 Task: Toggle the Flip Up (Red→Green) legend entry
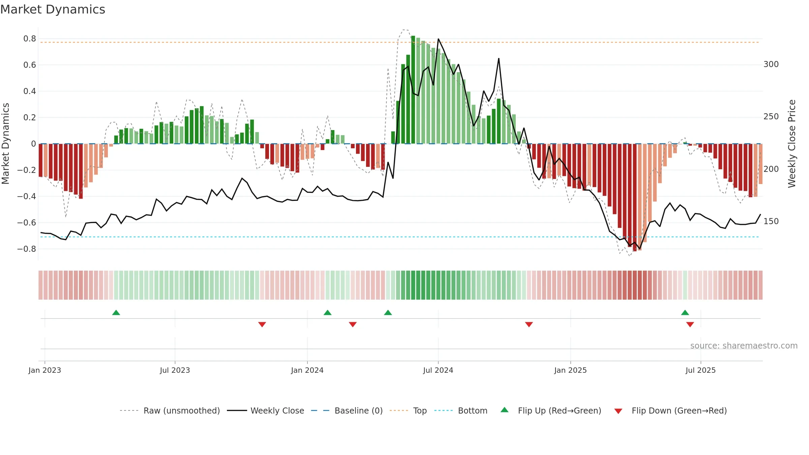[551, 411]
